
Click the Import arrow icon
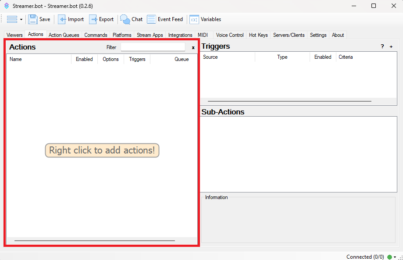pos(62,19)
